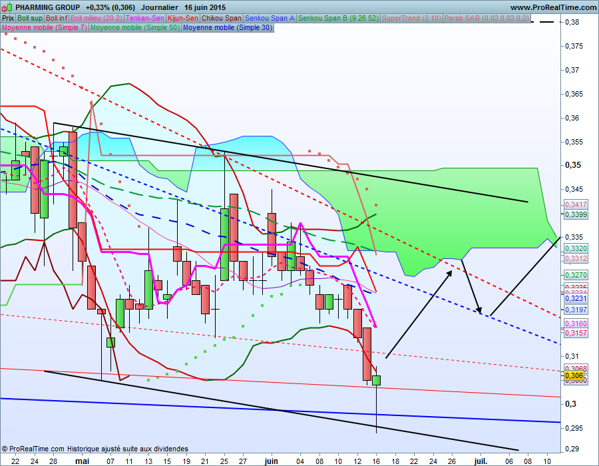Click the green 0,3270 price tag
Image resolution: width=599 pixels, height=466 pixels.
575,275
